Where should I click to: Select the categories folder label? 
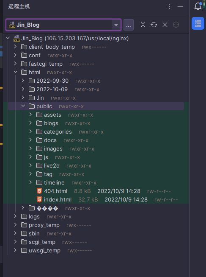coord(58,132)
